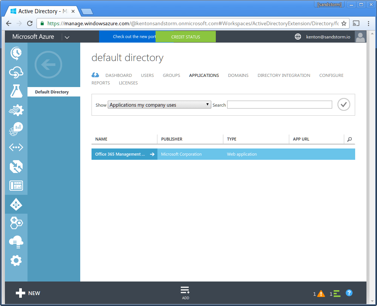Viewport: 377px width, 306px height.
Task: Click the browser address bar URL
Action: point(193,23)
